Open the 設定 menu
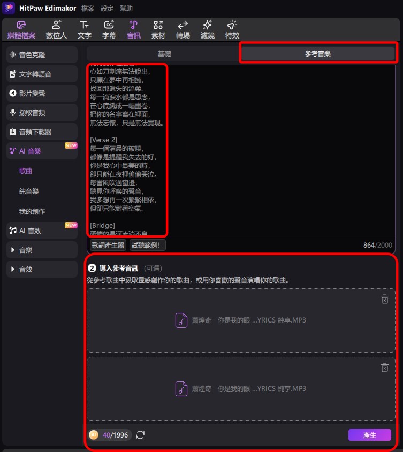This screenshot has height=452, width=403. [107, 9]
